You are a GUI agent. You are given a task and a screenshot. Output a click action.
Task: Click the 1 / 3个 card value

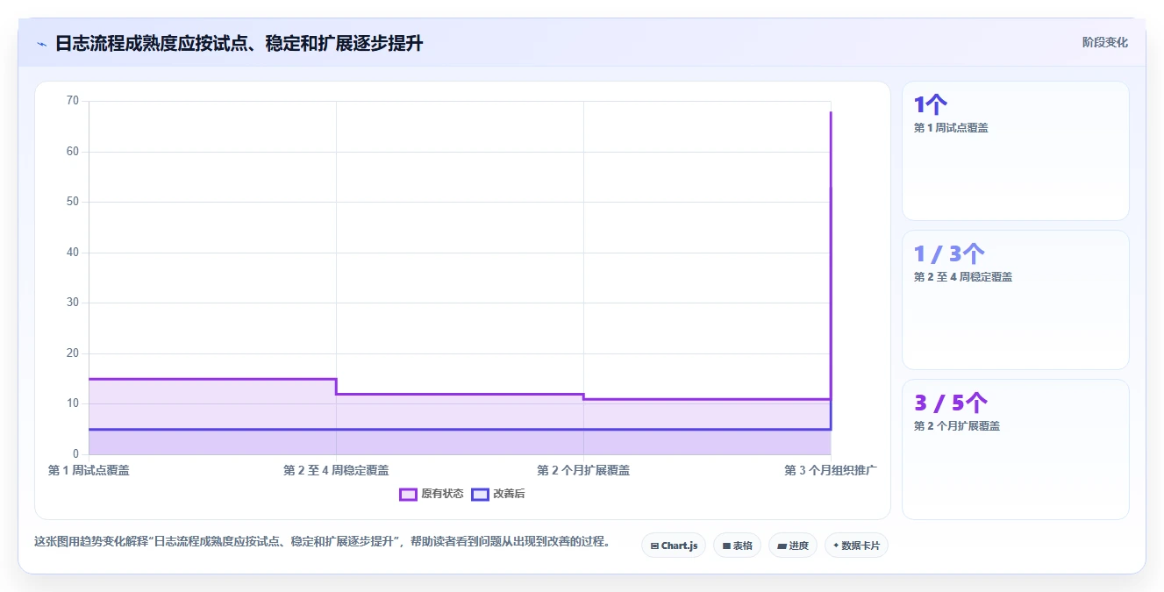point(949,254)
